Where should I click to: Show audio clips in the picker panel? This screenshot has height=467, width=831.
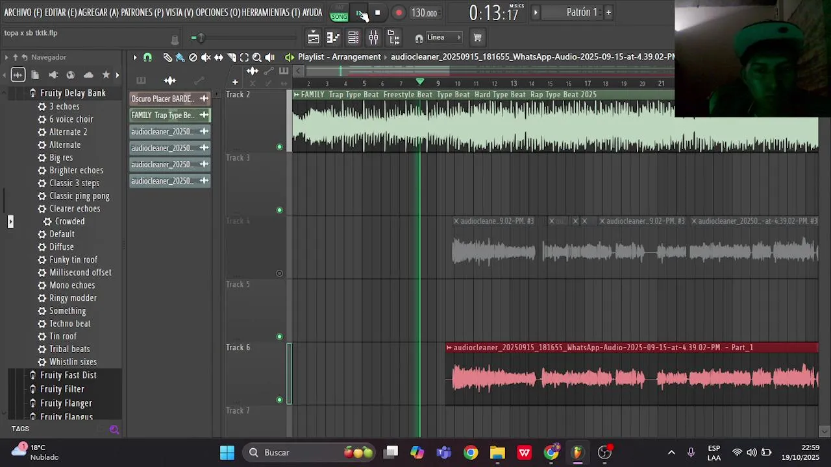coord(169,80)
